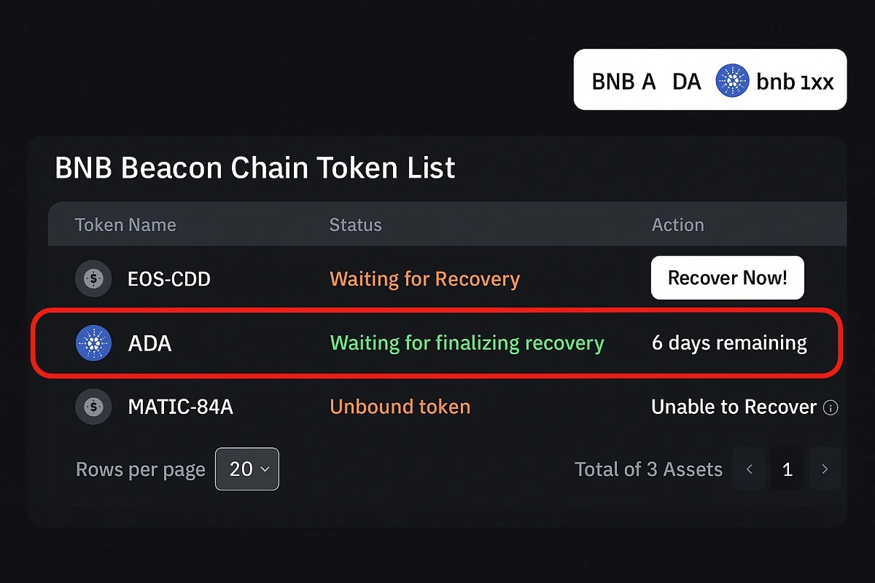Viewport: 875px width, 583px height.
Task: Go to the next page arrow
Action: click(x=825, y=469)
